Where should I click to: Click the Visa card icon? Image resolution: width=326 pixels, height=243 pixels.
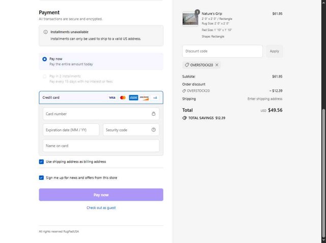click(112, 97)
